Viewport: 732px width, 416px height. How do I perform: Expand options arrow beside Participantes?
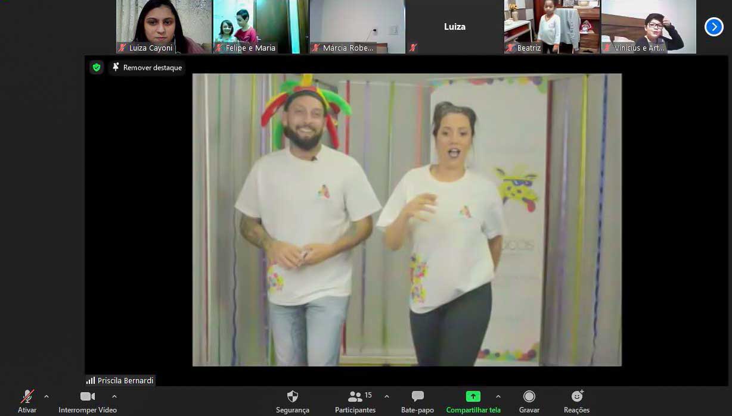[387, 396]
